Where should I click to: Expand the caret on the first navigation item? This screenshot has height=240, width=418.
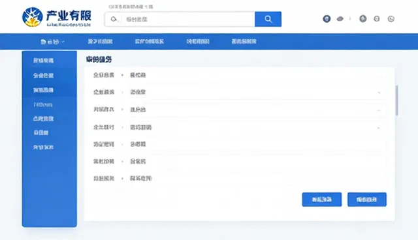click(x=63, y=42)
